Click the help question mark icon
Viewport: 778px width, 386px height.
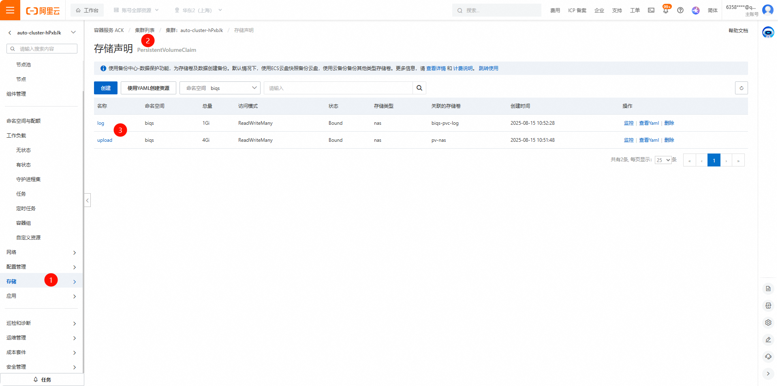point(680,11)
